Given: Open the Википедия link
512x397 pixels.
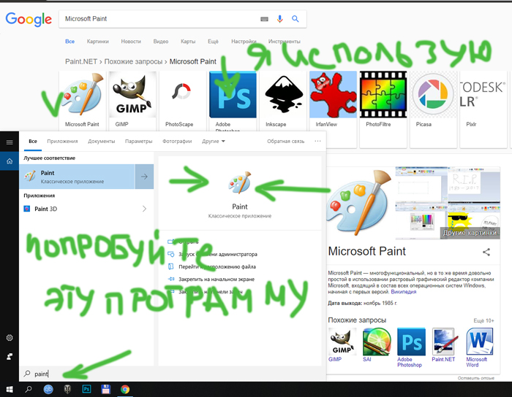Looking at the screenshot, I should pos(404,292).
